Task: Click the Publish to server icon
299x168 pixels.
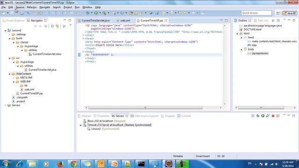Action: click(278, 116)
